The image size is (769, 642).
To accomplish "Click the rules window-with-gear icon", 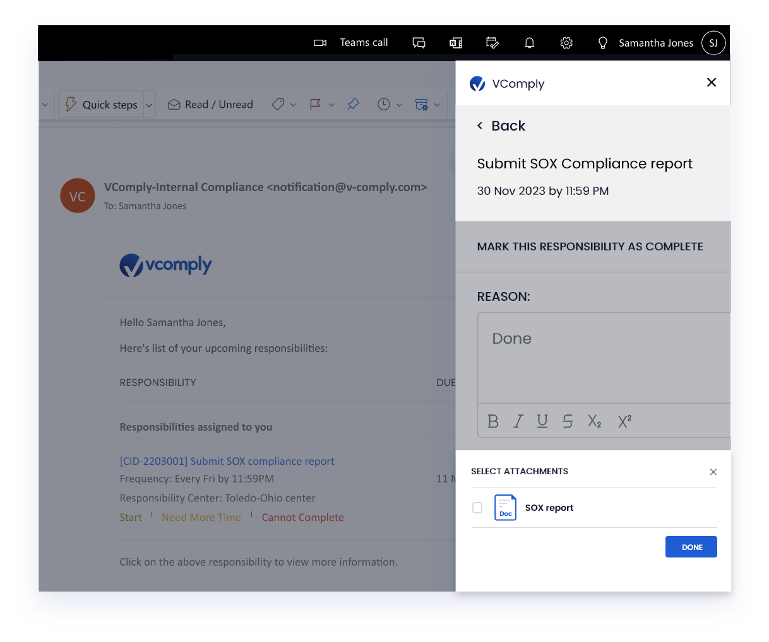I will (422, 105).
